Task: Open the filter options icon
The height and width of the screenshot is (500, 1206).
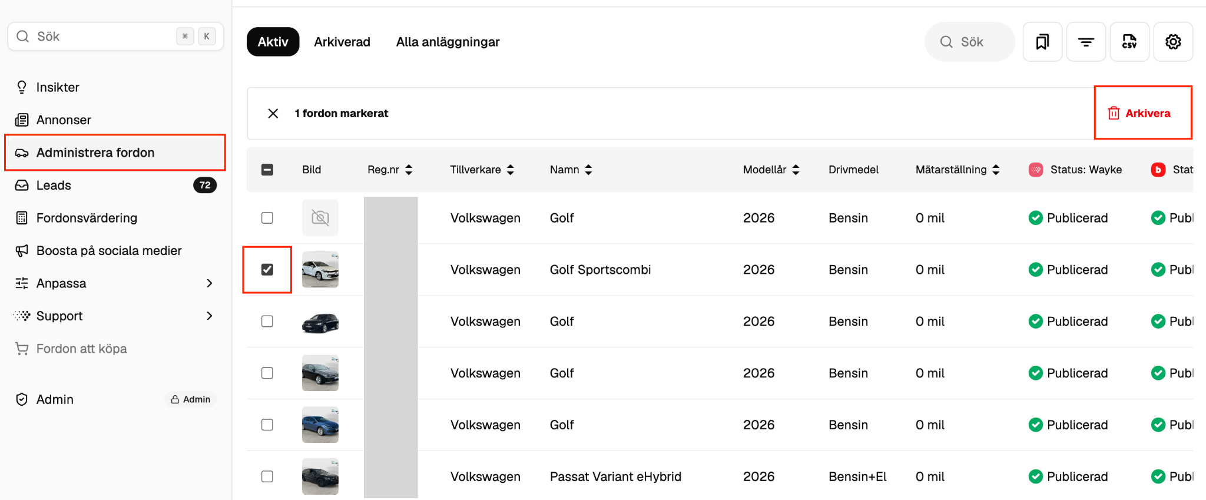Action: (x=1086, y=42)
